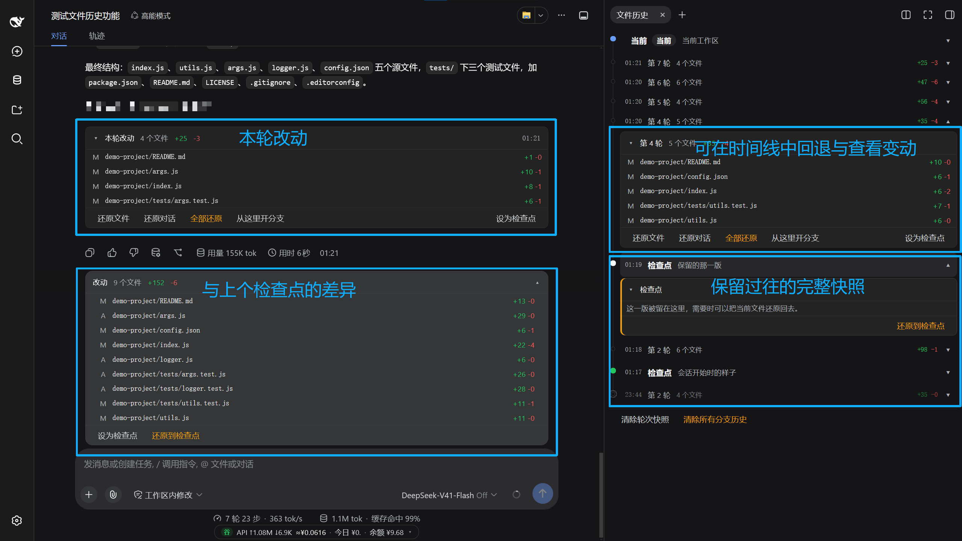Send message with the arrow button
Screen dimensions: 962x541
point(543,494)
